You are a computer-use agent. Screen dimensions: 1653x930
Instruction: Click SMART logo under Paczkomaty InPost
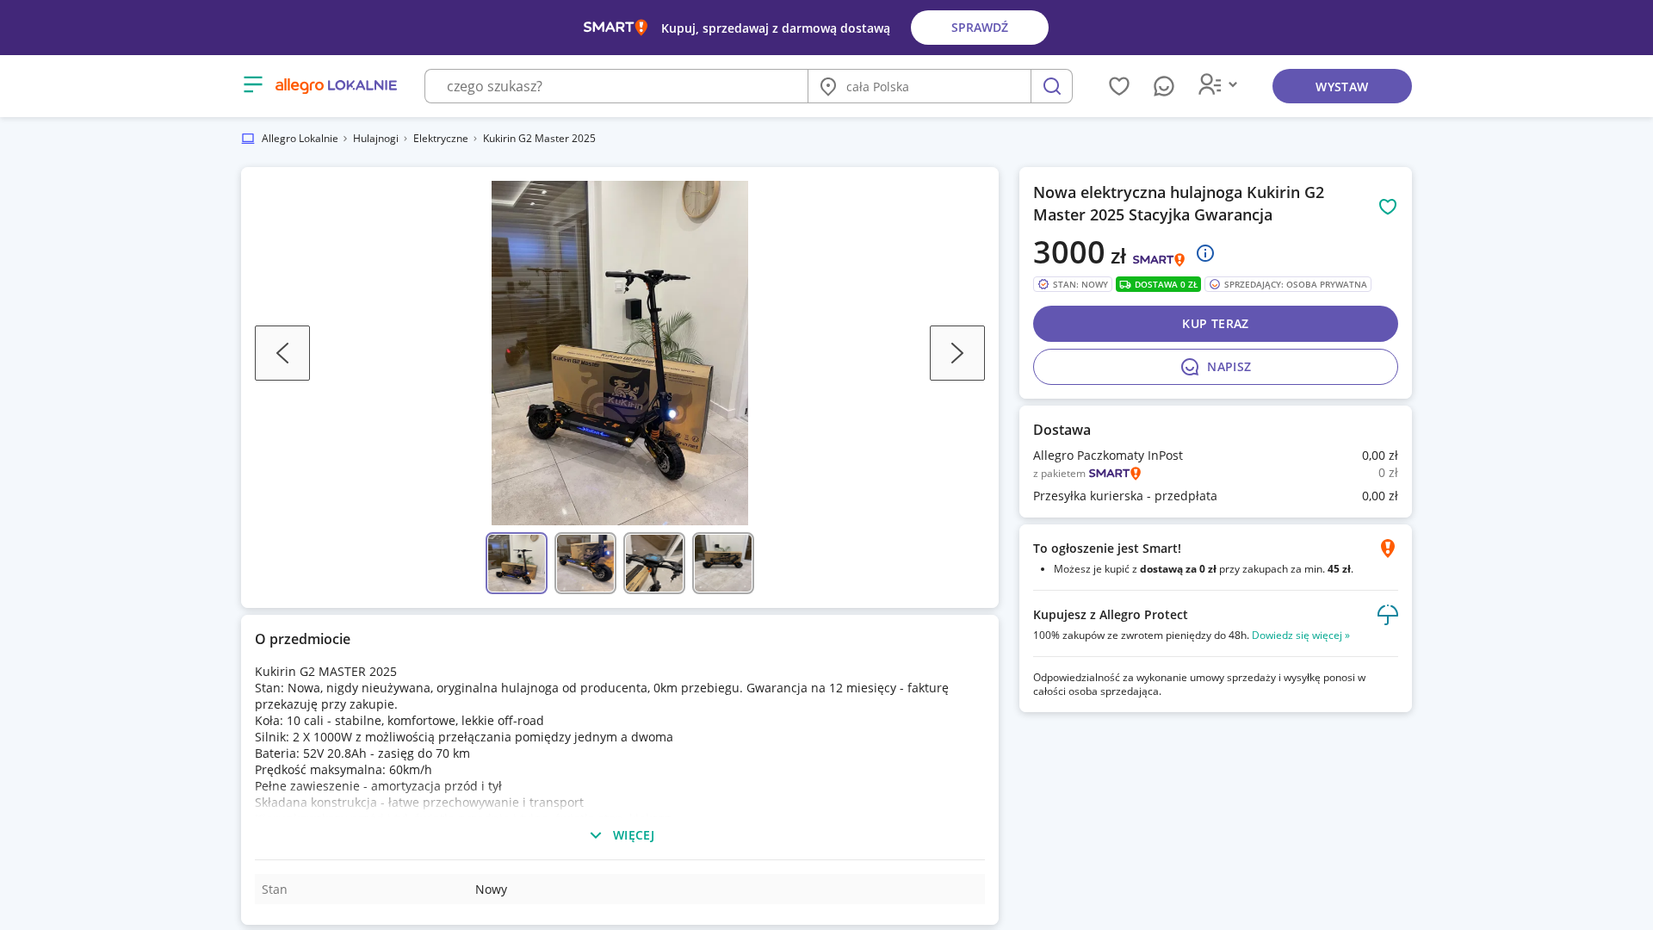click(1115, 474)
